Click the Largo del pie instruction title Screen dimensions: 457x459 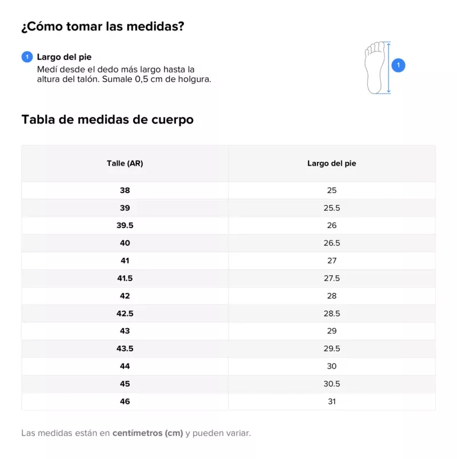tap(64, 57)
